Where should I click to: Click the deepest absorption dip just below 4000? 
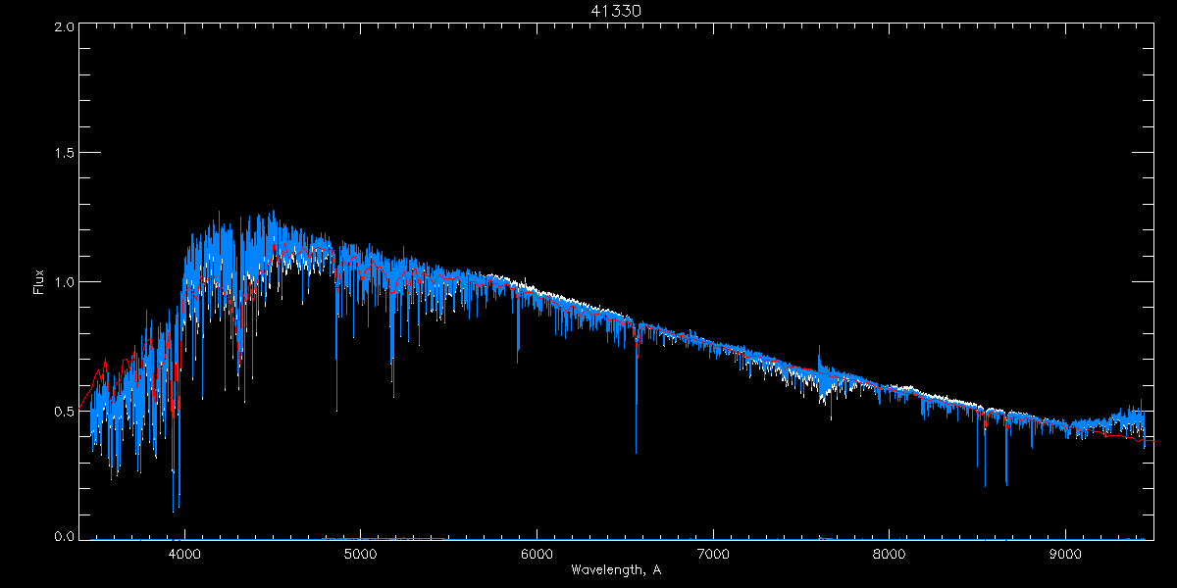tap(174, 510)
